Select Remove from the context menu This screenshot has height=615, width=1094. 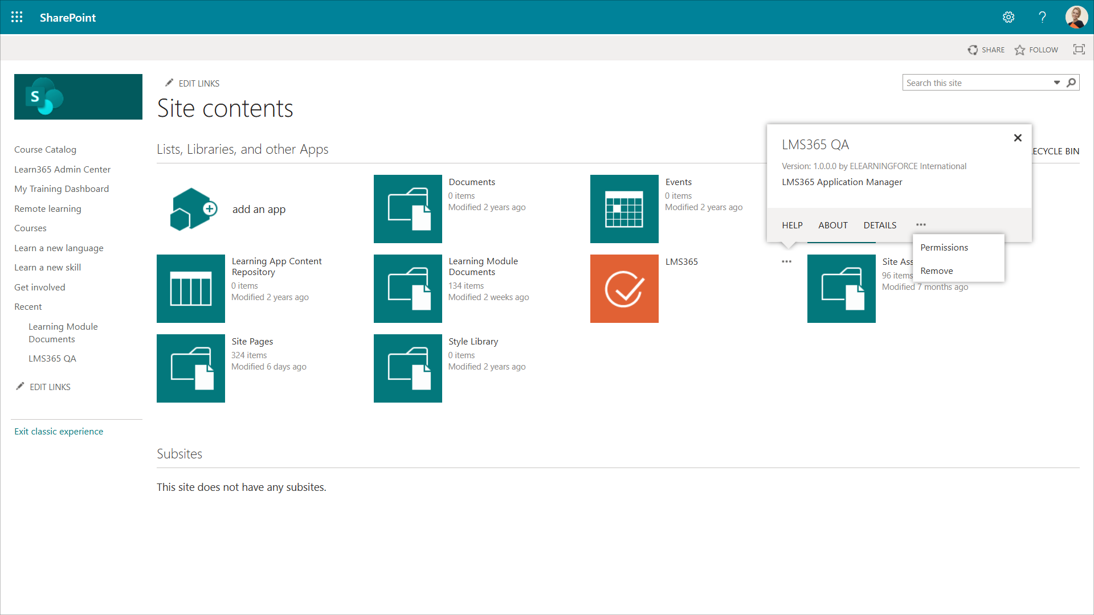936,270
